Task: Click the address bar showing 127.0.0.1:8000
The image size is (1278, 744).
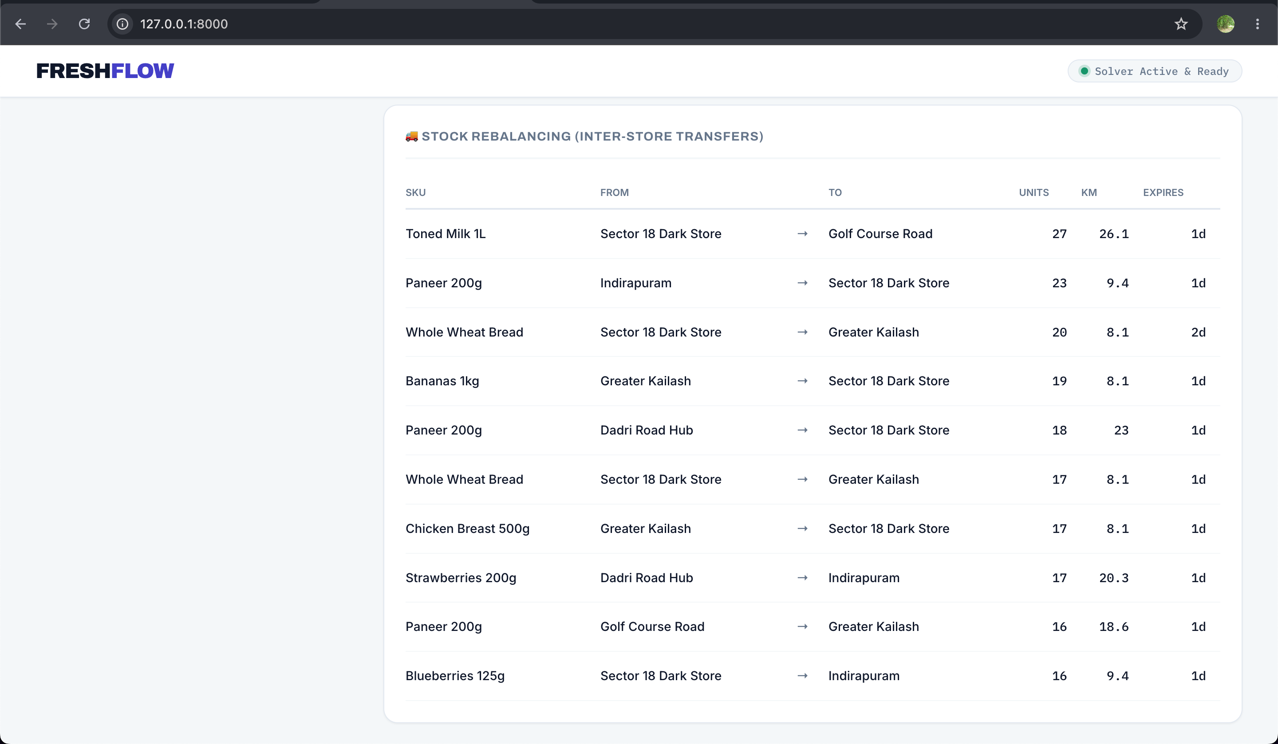Action: [654, 24]
